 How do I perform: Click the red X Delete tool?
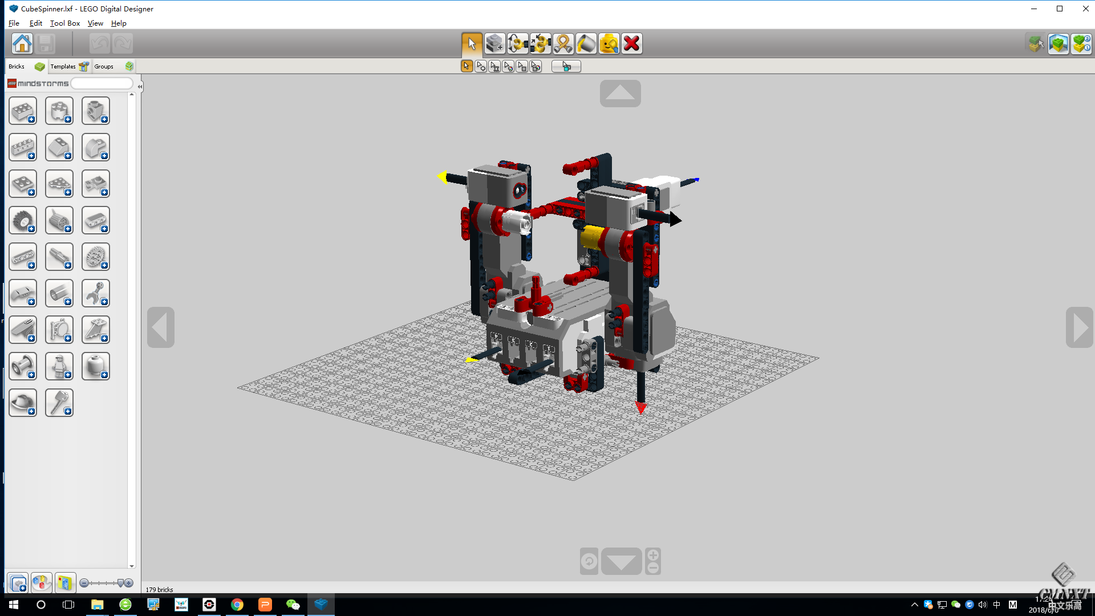pos(631,44)
